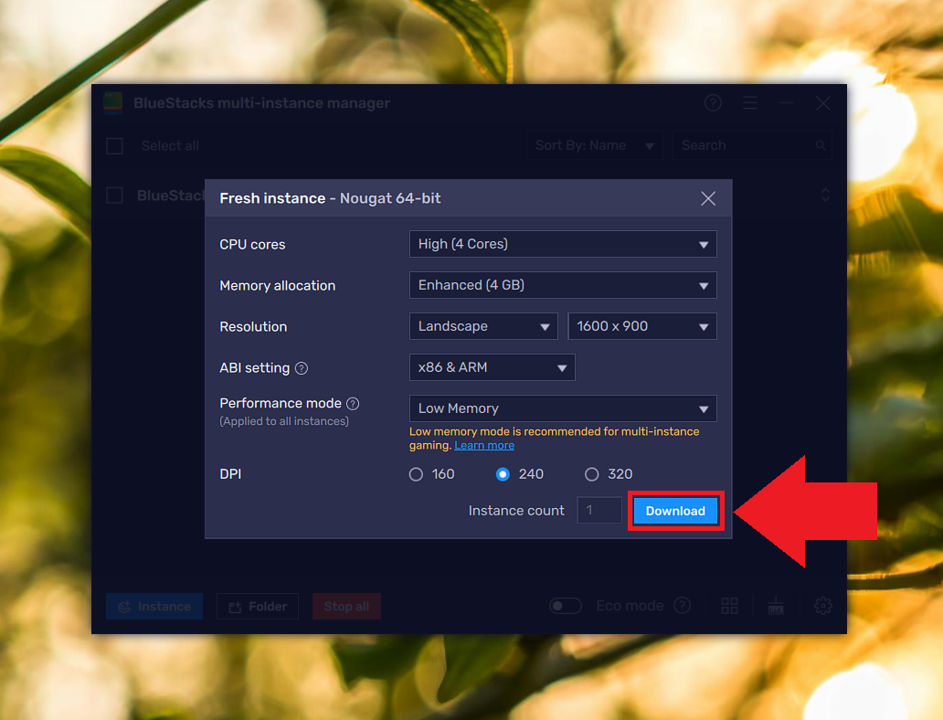This screenshot has height=720, width=943.
Task: Click the help question mark in the title bar
Action: (x=713, y=103)
